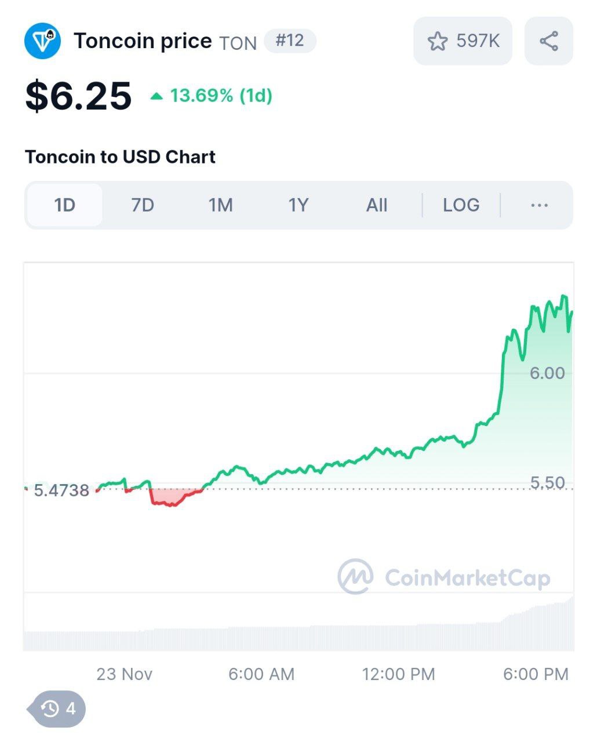Add Toncoin to watchlist via star icon

[438, 41]
